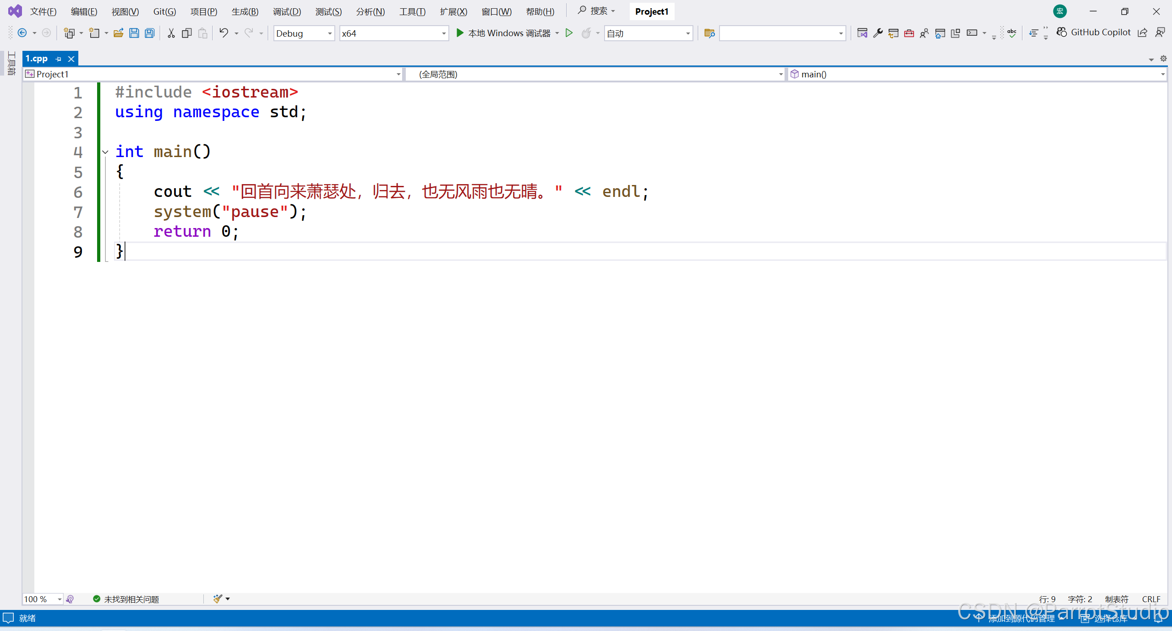This screenshot has width=1172, height=631.
Task: Open the (全局范围) scope dropdown
Action: (x=595, y=74)
